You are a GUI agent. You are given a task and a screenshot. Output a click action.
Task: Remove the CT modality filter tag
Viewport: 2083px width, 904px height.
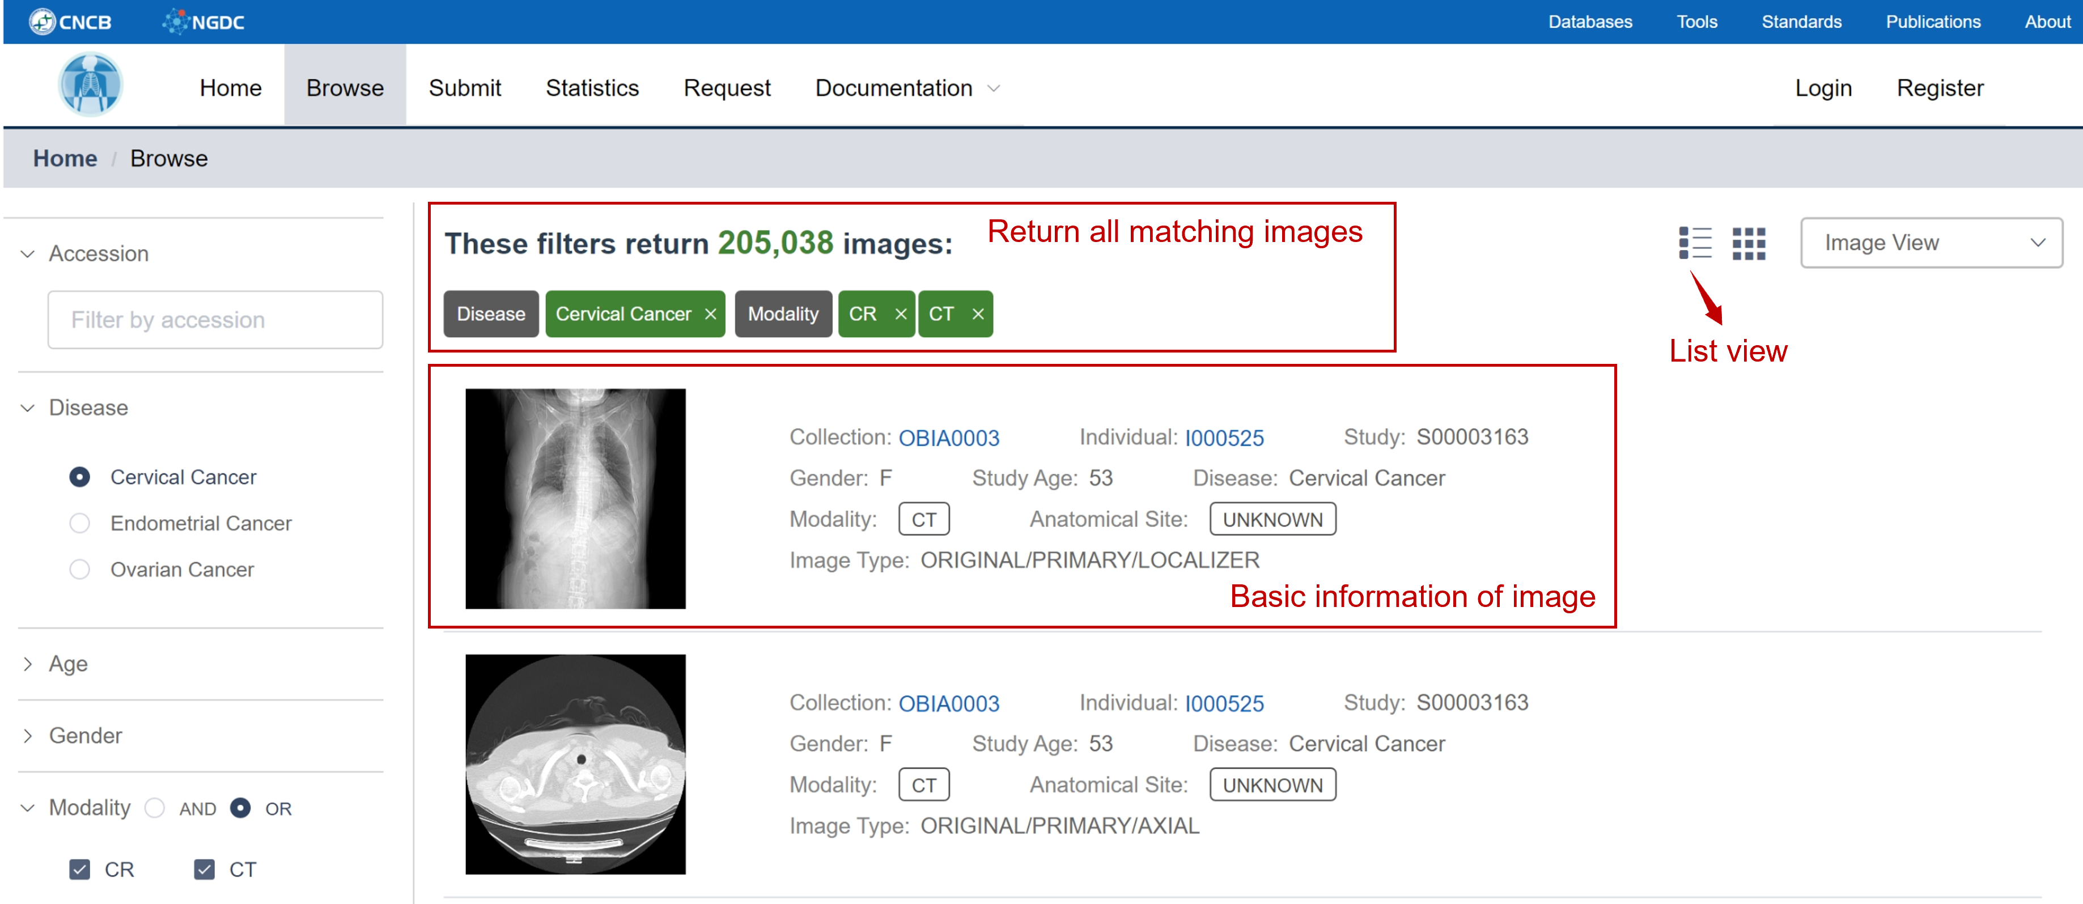(x=978, y=314)
